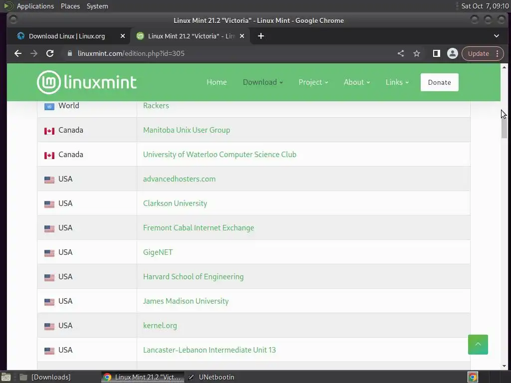511x383 pixels.
Task: Switch to the Downloads window in taskbar
Action: click(x=45, y=377)
